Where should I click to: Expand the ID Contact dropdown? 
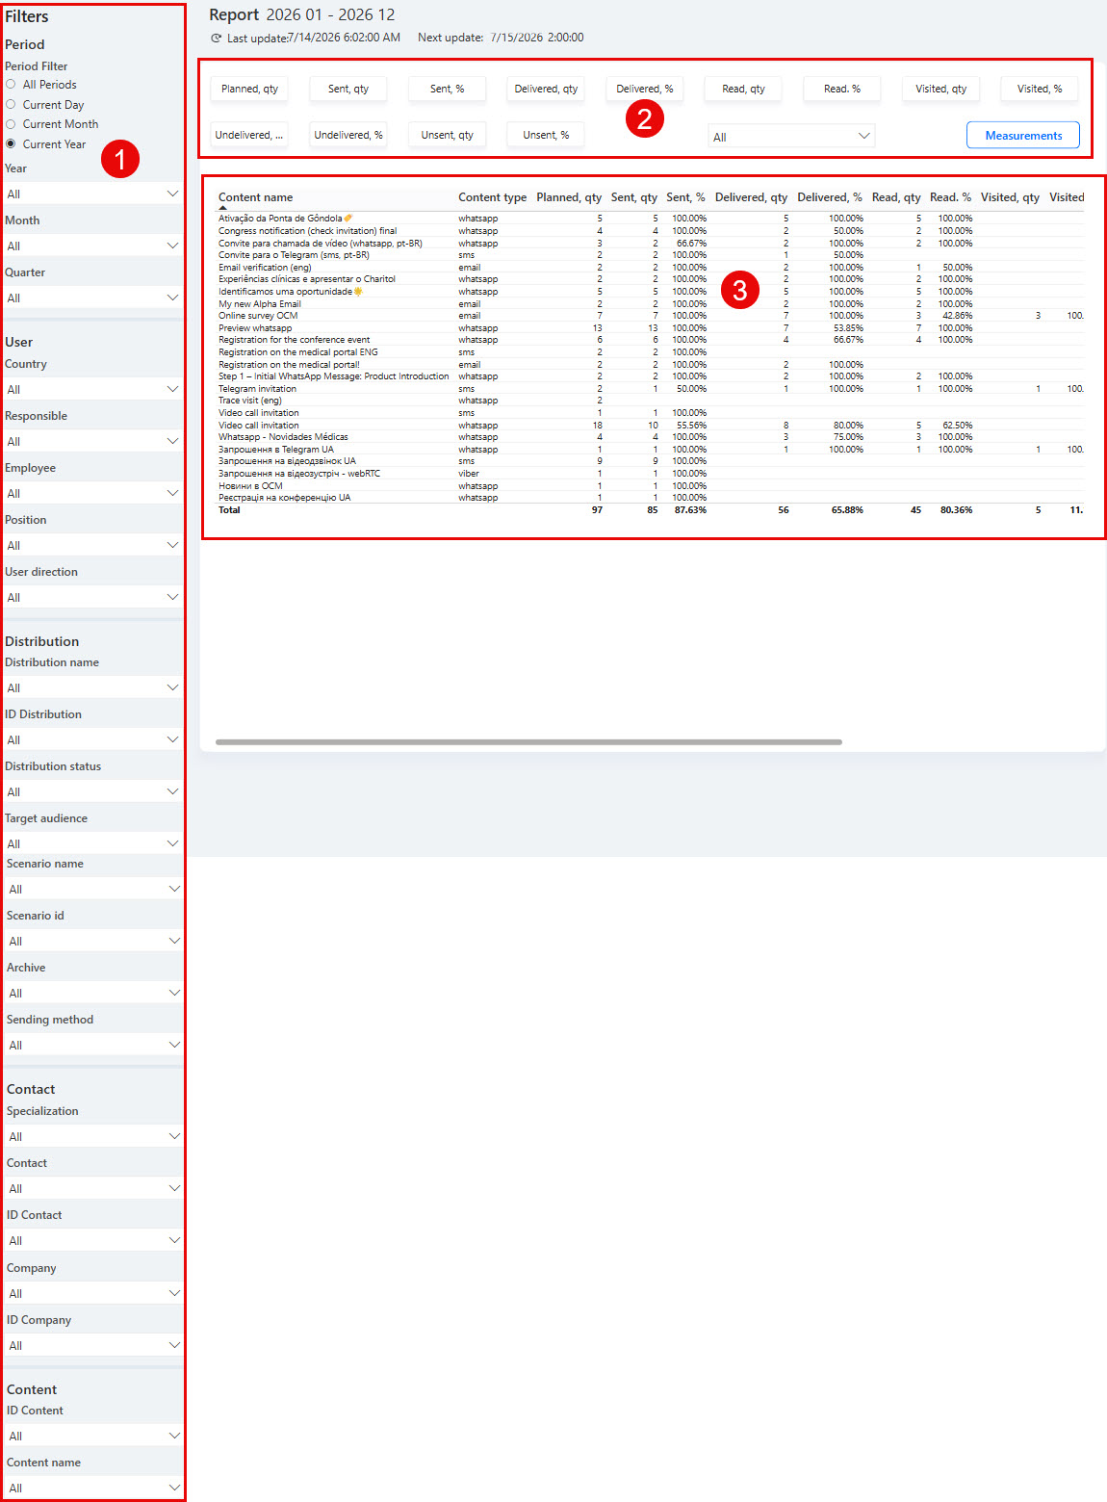pos(93,1240)
